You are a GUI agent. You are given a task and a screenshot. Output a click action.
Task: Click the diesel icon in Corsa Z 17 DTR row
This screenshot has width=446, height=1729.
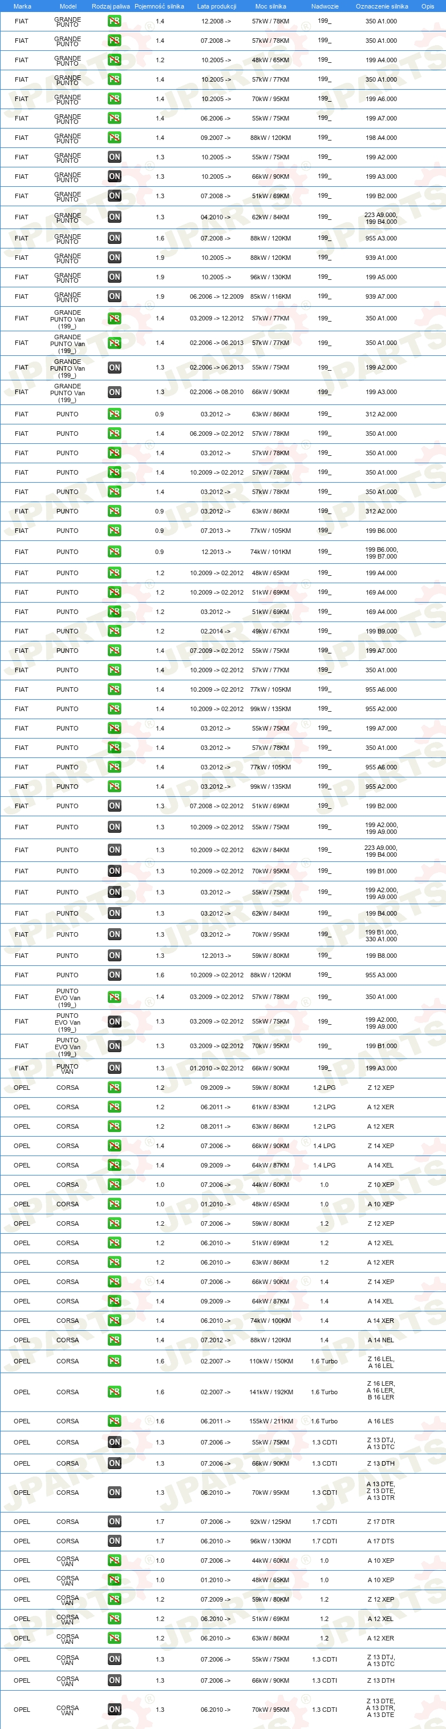pos(115,1522)
